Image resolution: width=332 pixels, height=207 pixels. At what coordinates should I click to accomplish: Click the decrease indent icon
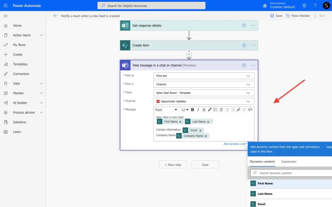(x=227, y=110)
